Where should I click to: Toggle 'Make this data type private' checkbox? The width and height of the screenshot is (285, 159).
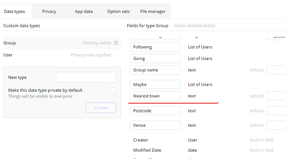114,90
